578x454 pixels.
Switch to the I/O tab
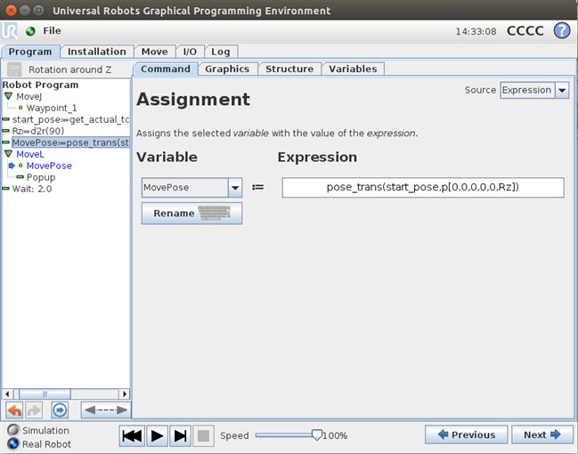[x=190, y=52]
